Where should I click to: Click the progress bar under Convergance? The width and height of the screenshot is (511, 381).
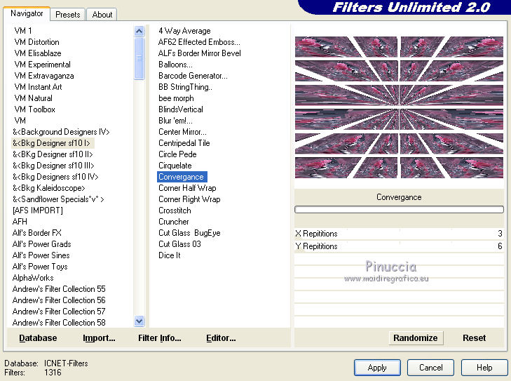pos(399,209)
